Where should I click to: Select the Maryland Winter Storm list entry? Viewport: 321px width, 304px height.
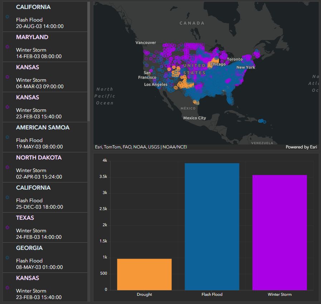tap(45, 47)
